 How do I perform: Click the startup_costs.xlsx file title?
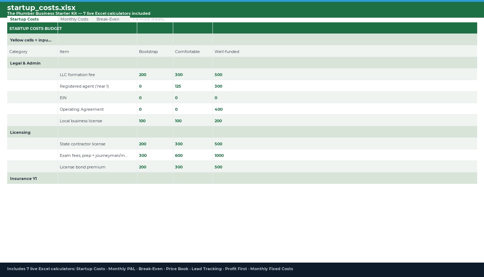click(x=41, y=8)
